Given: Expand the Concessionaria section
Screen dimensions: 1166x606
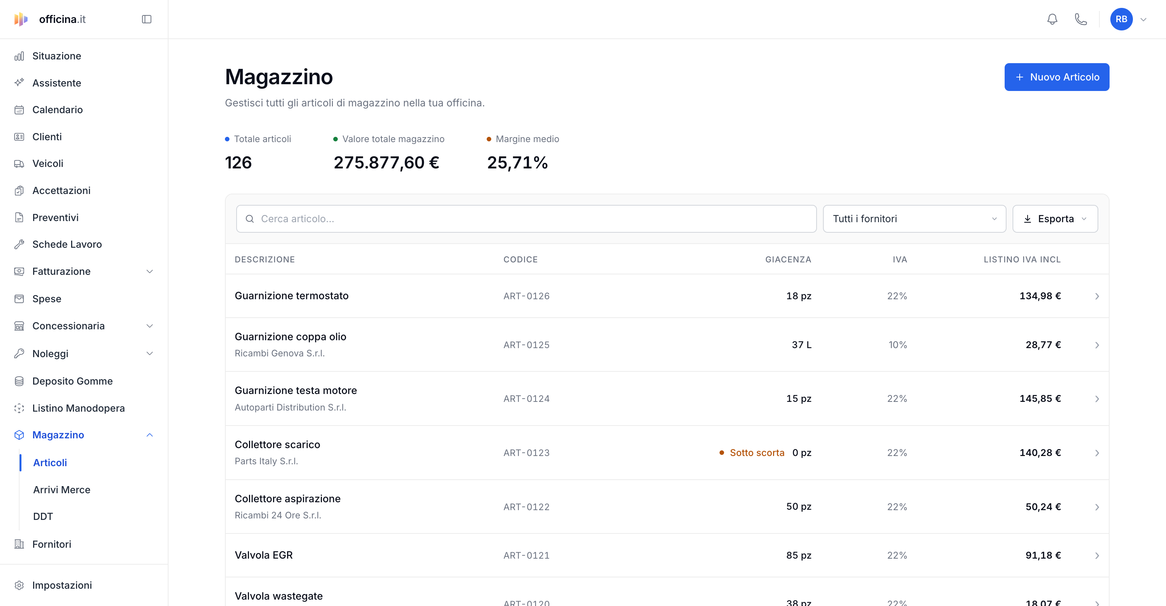Looking at the screenshot, I should (x=84, y=326).
